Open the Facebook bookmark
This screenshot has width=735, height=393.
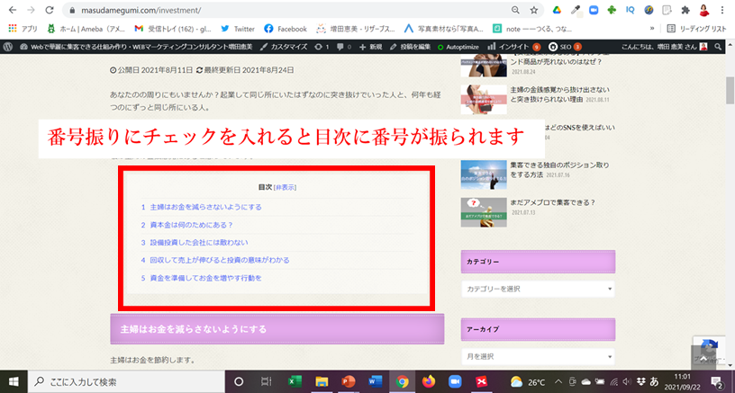286,29
